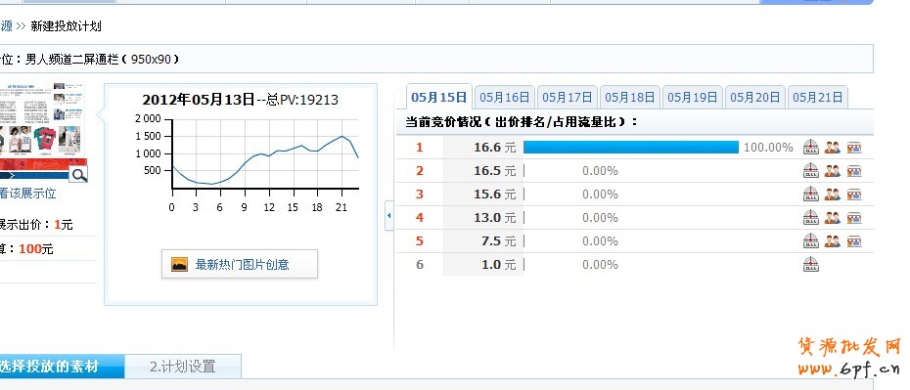The height and width of the screenshot is (390, 910).
Task: Click the 看该展示位 link
Action: click(x=27, y=194)
